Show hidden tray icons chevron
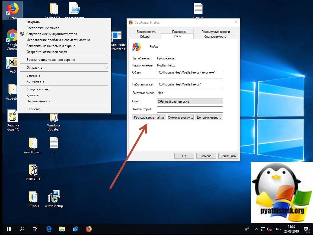 257,229
